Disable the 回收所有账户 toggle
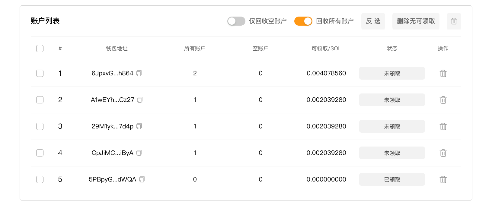 tap(303, 21)
